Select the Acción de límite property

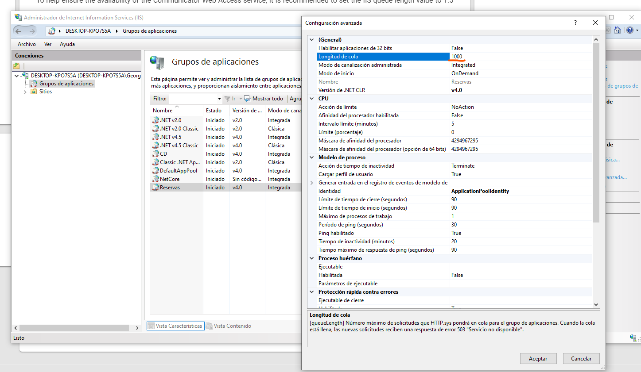coord(454,107)
